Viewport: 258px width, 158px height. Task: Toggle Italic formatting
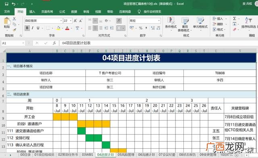33,28
